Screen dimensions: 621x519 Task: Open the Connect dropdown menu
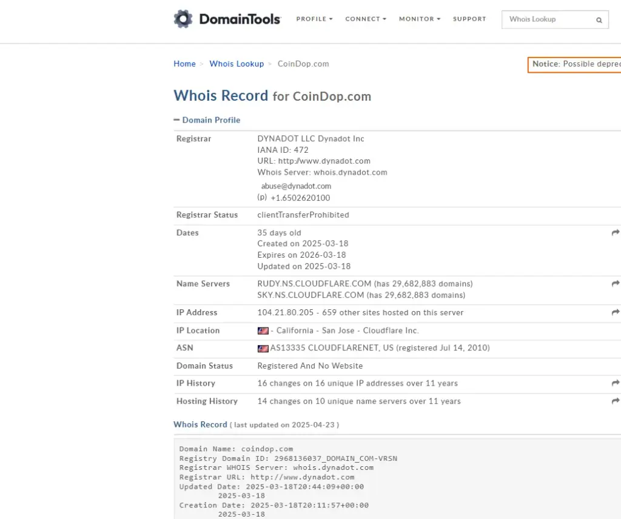click(x=366, y=19)
